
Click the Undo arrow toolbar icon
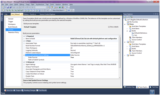(x=23, y=7)
